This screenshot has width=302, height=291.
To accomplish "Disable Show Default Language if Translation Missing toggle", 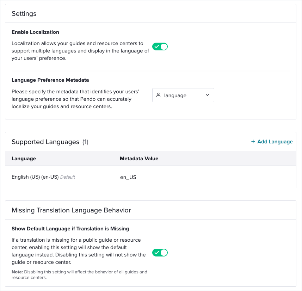I will tap(160, 253).
